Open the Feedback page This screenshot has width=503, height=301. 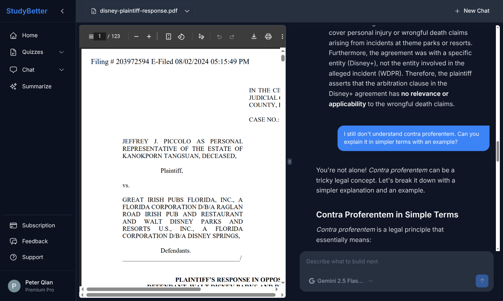pyautogui.click(x=35, y=241)
